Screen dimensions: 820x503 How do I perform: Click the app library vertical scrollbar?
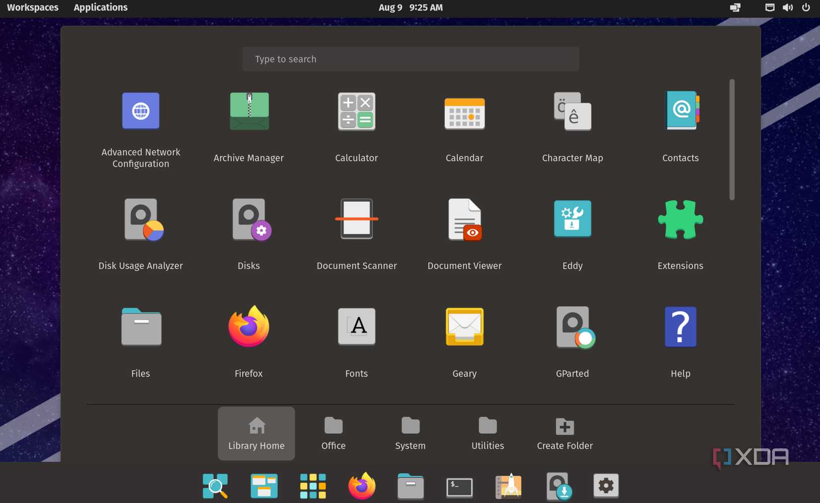732,140
